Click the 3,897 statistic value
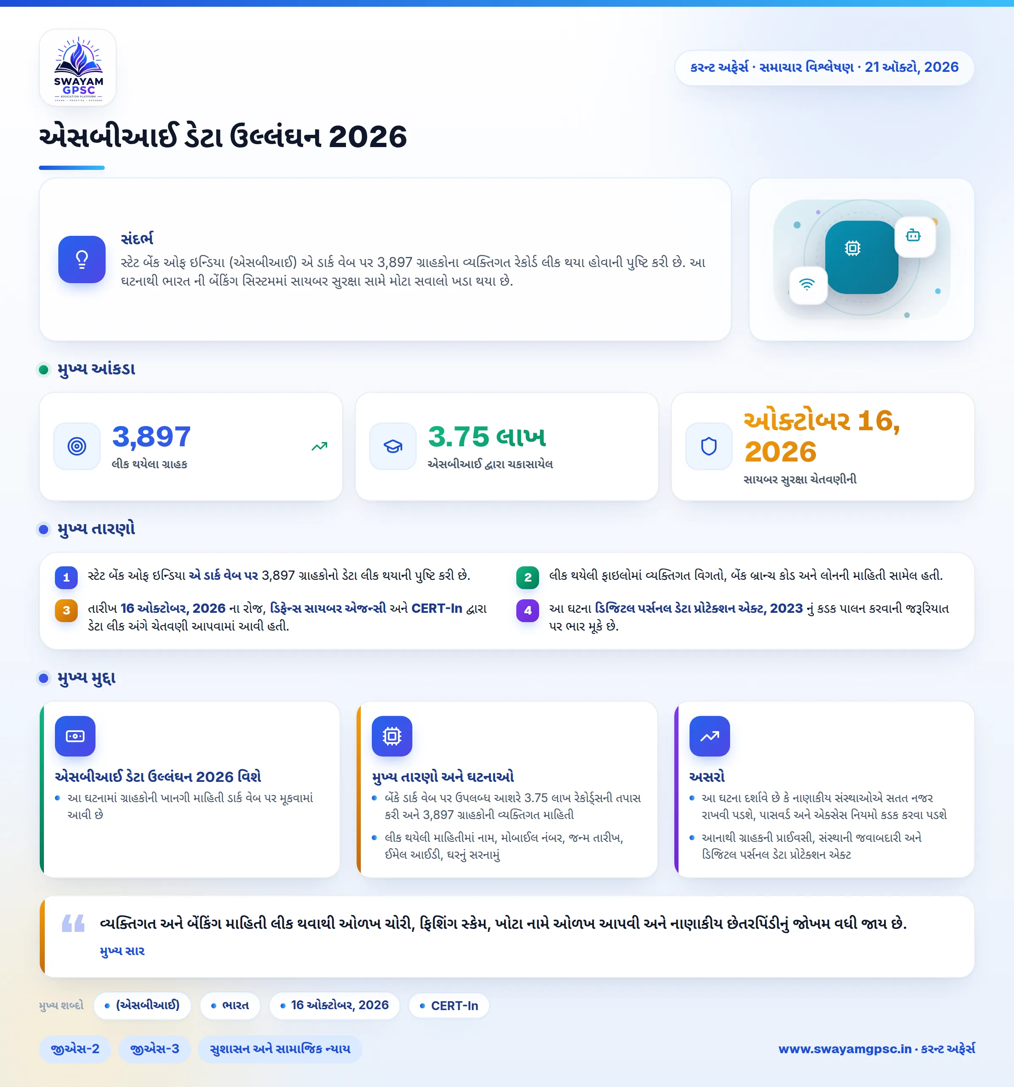 151,436
